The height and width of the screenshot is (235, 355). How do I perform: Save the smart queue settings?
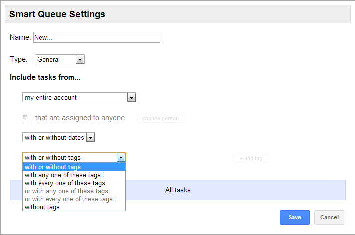pyautogui.click(x=295, y=217)
